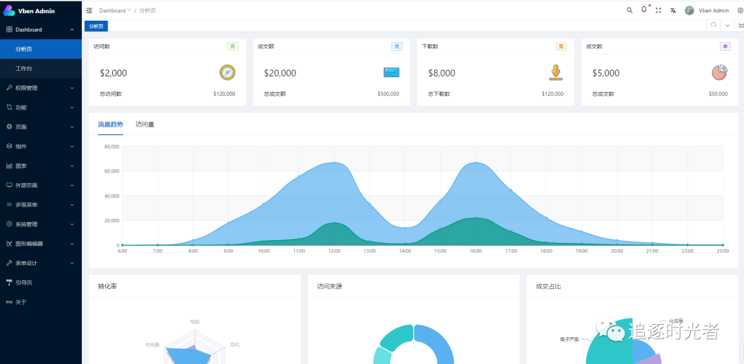Open the tab actions dropdown chevron
Screen dimensions: 744x364
point(727,25)
